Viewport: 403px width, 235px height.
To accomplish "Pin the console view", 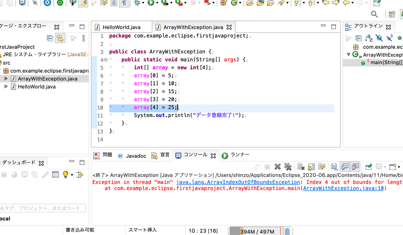I will (x=368, y=167).
